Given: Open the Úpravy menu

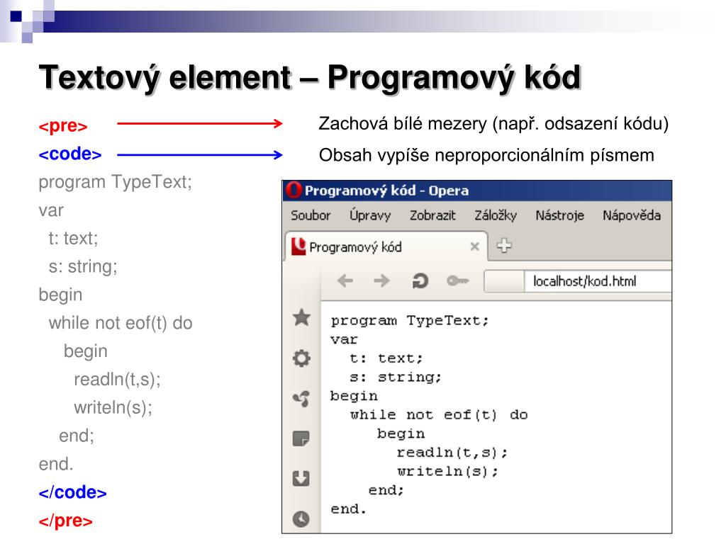Looking at the screenshot, I should [370, 215].
